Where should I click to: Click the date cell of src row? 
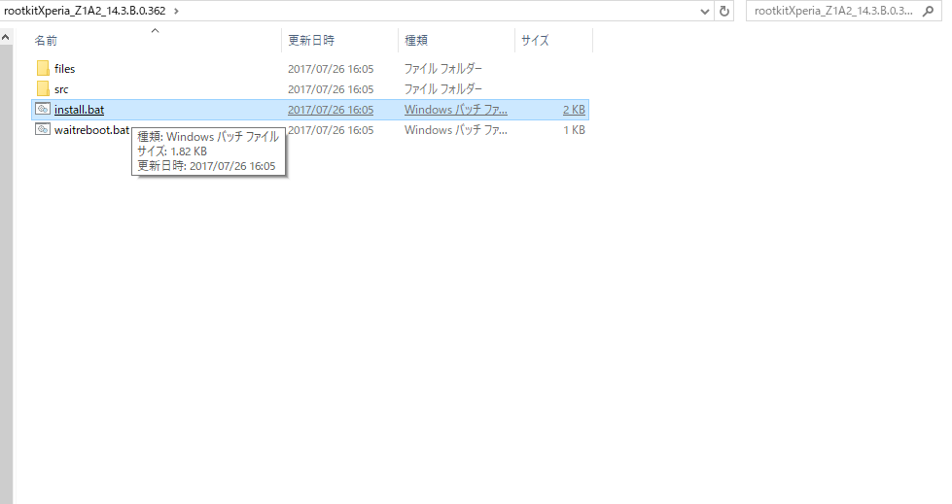[x=331, y=89]
